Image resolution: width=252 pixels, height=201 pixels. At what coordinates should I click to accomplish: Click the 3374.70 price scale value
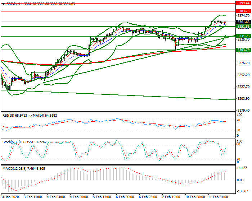(x=243, y=15)
